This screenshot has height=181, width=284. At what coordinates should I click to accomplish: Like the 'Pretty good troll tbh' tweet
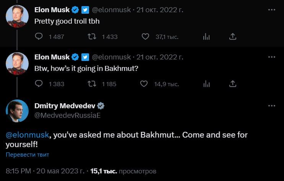tap(145, 37)
